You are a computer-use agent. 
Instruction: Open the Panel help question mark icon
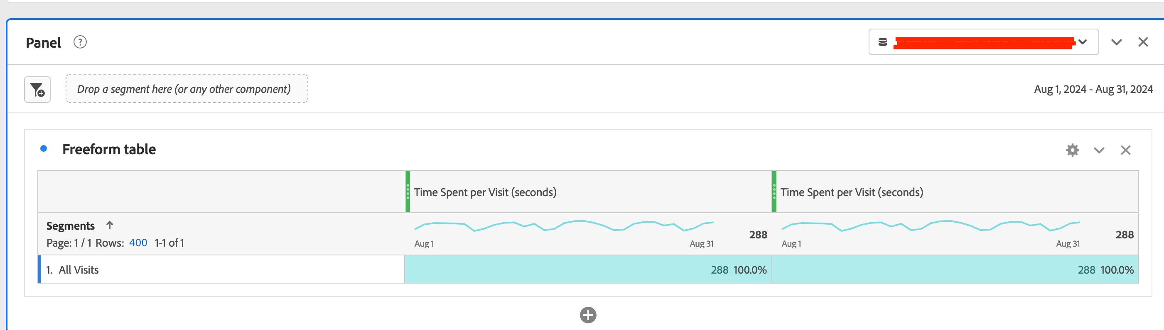pos(80,42)
